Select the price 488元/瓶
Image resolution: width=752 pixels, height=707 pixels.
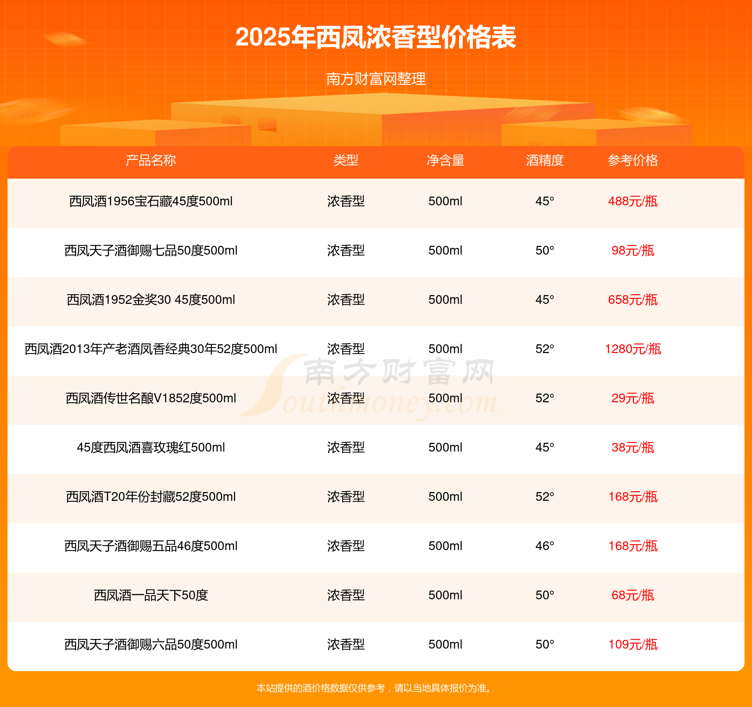(x=633, y=201)
